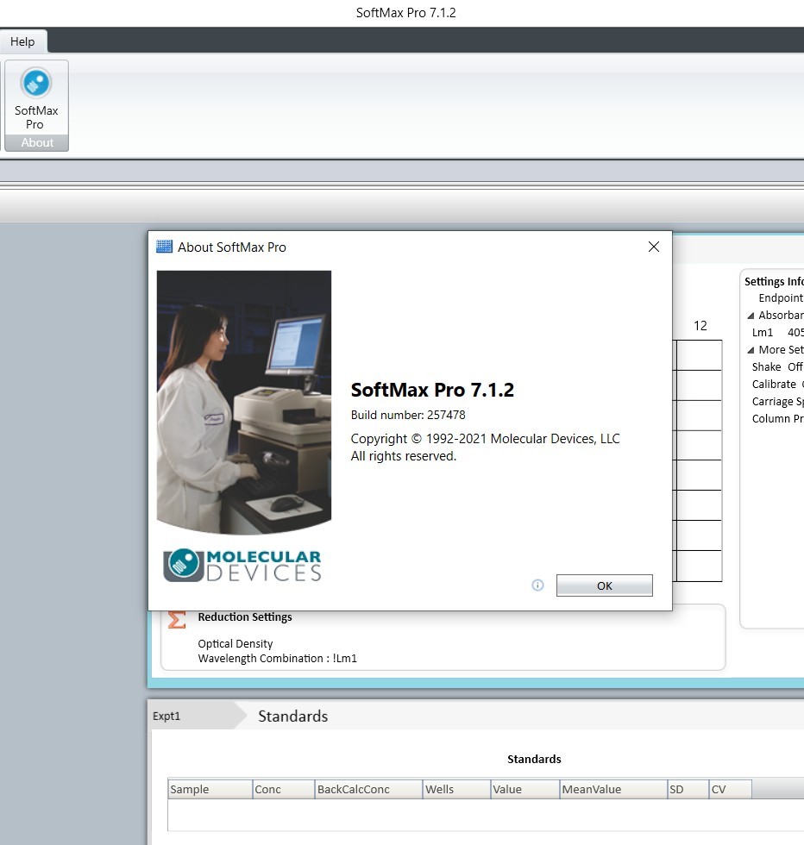Click the CV column header
The width and height of the screenshot is (804, 845).
[730, 789]
